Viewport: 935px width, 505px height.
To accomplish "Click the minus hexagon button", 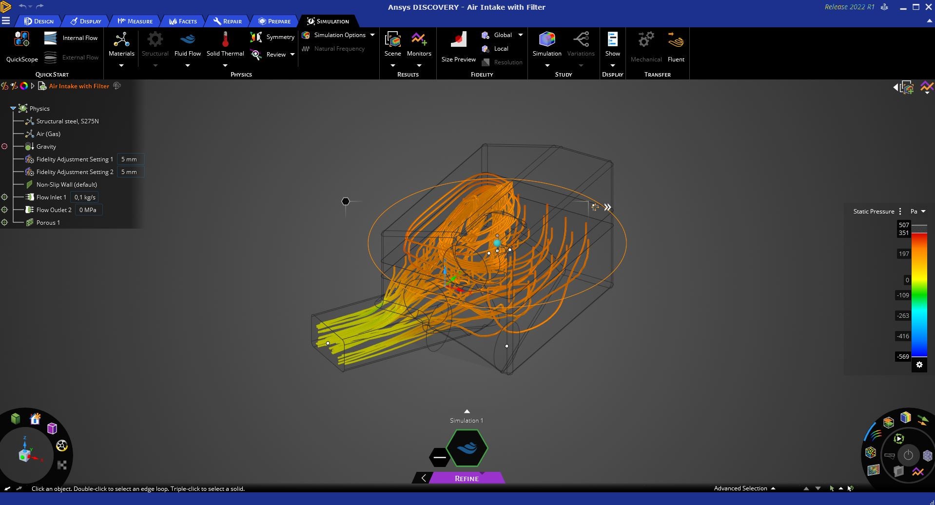I will pos(439,457).
